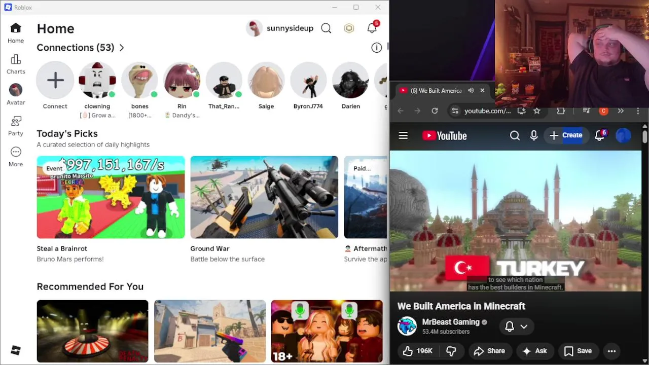Viewport: 649px width, 365px height.
Task: Bookmark the page with star icon
Action: [x=537, y=111]
